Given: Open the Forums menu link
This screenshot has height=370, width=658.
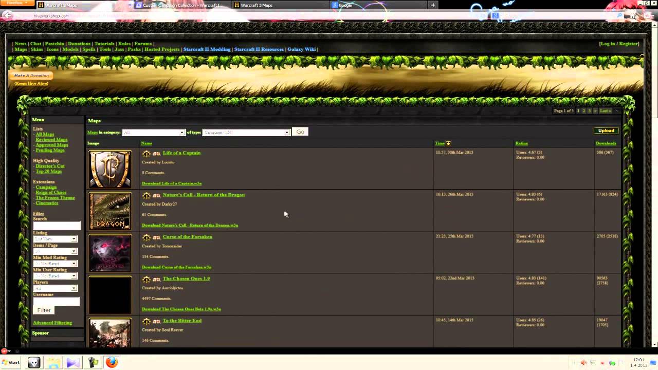Looking at the screenshot, I should coord(143,44).
